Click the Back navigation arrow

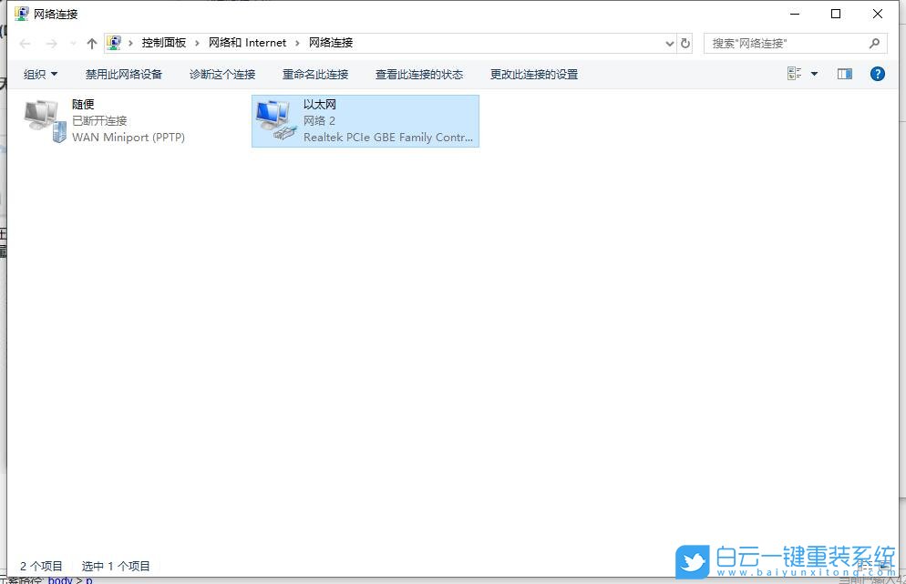click(25, 42)
